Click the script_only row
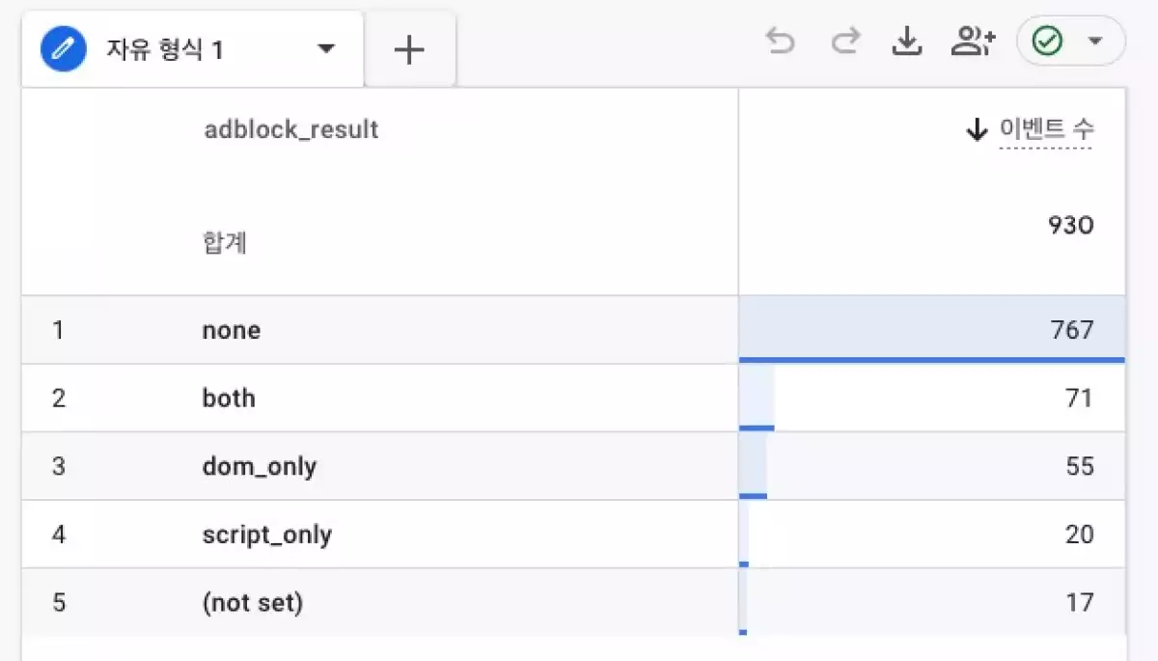The width and height of the screenshot is (1158, 661). tap(267, 535)
